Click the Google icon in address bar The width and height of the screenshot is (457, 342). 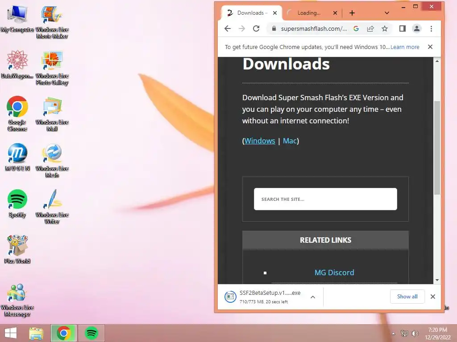pos(356,28)
